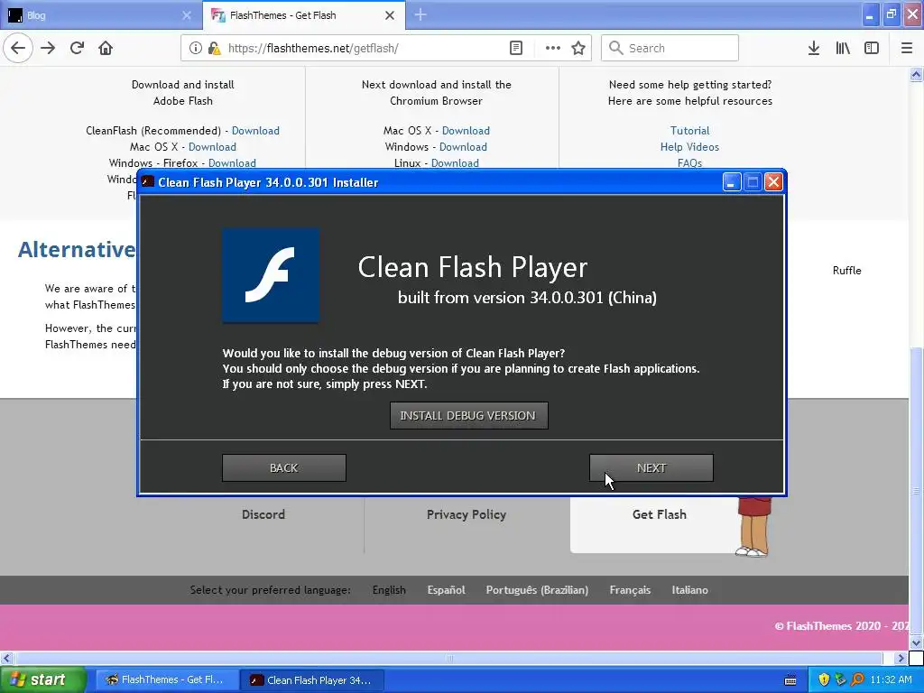Open the Help Videos link
This screenshot has width=924, height=693.
point(689,147)
